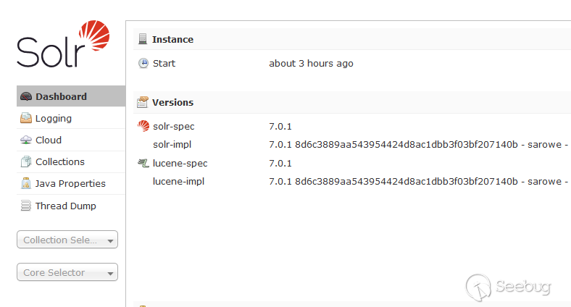Viewport: 571px width, 307px height.
Task: Open the Cloud section
Action: tap(49, 140)
